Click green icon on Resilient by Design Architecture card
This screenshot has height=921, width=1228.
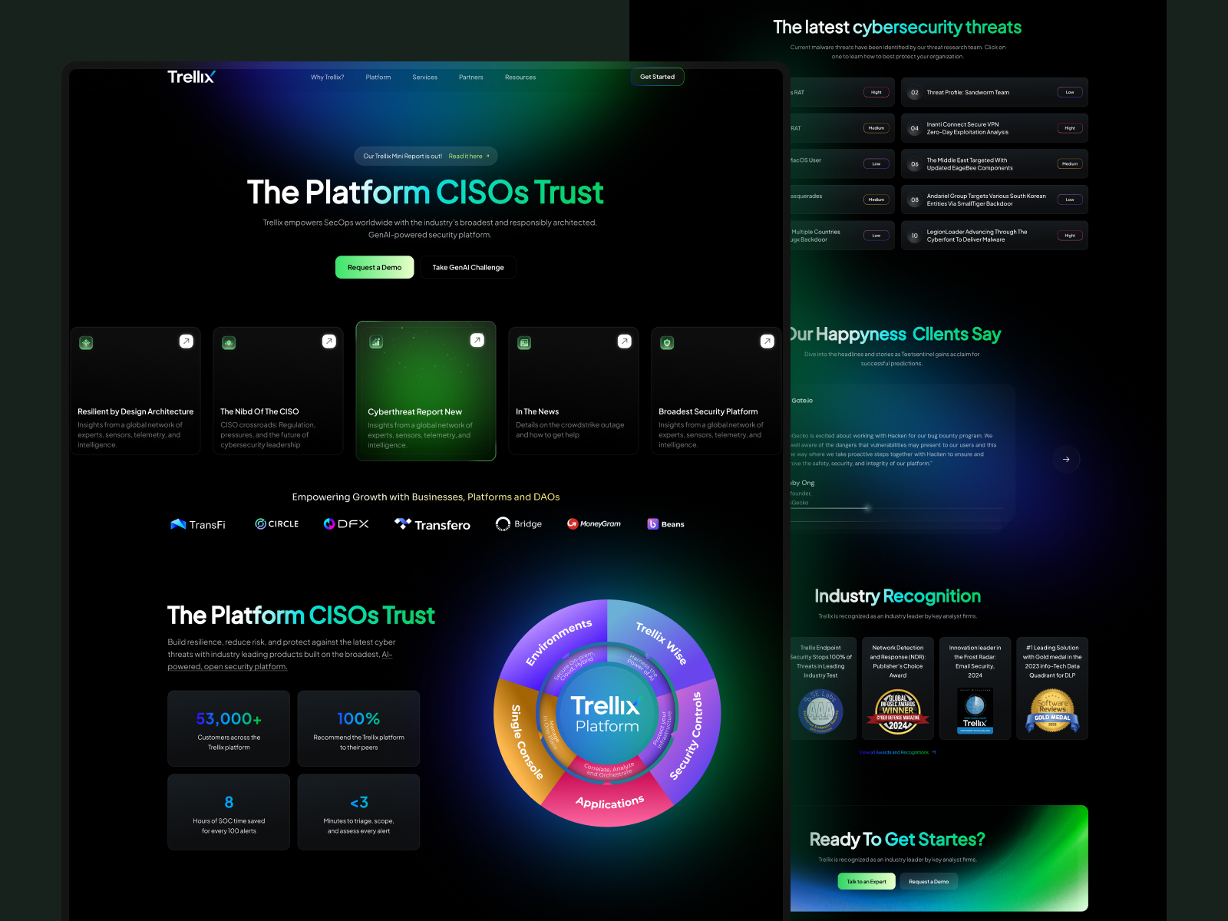pyautogui.click(x=86, y=343)
